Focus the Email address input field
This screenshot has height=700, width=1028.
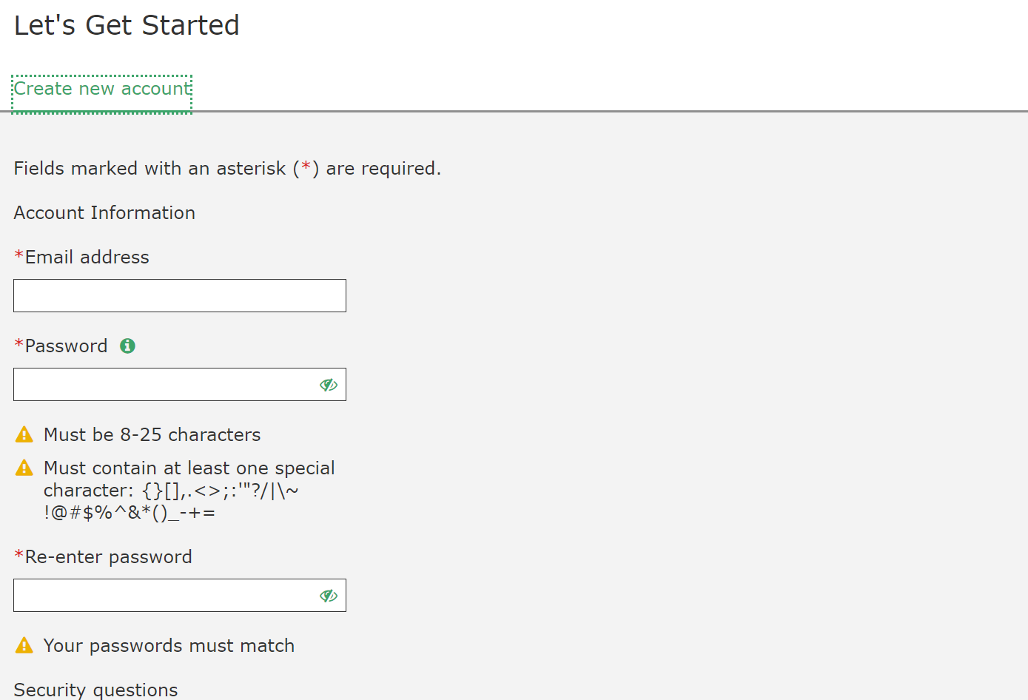[180, 295]
